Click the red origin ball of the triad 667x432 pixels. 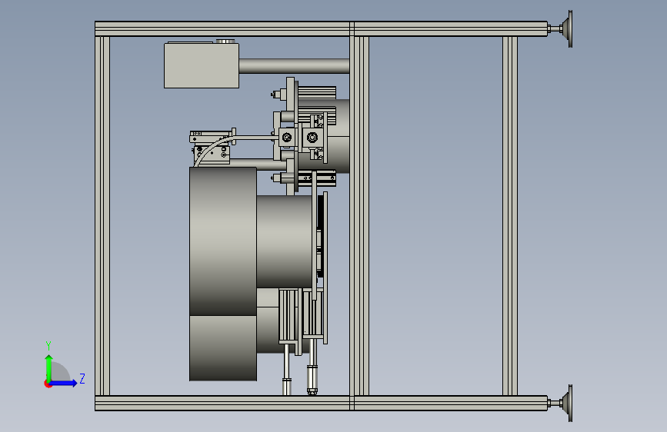pos(48,384)
